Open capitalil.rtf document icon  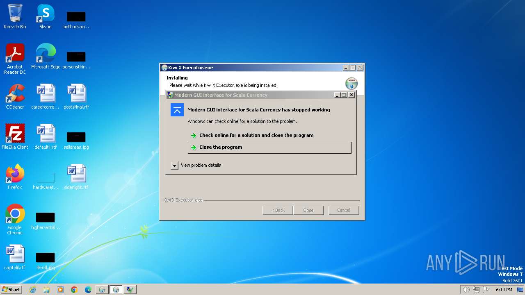[15, 257]
